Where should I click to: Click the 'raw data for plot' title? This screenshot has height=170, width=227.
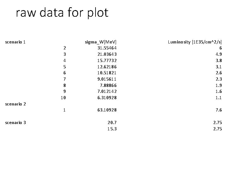[62, 13]
